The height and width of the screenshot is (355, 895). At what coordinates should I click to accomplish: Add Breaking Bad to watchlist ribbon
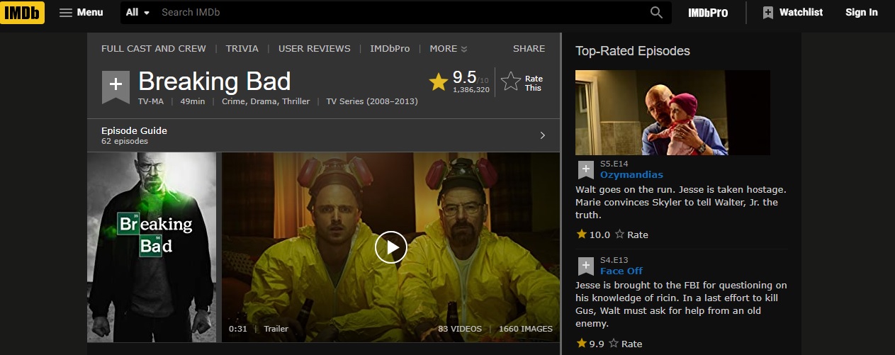click(x=116, y=86)
